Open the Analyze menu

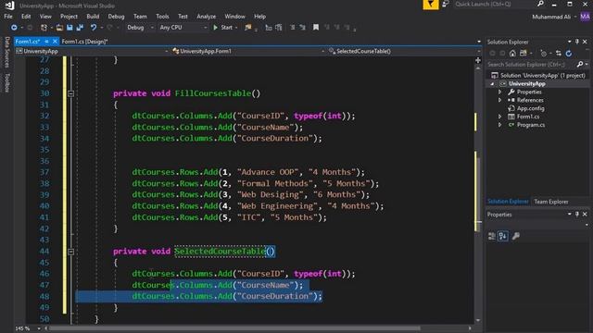206,17
